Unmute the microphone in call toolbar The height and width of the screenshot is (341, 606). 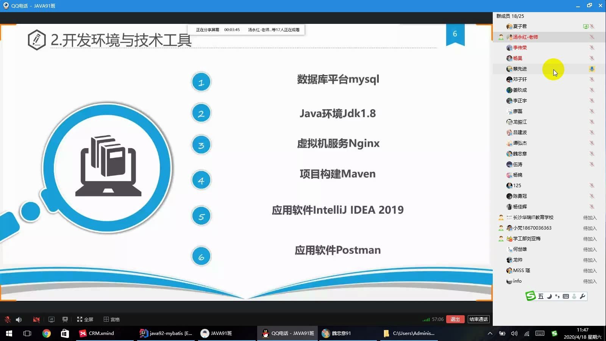(x=7, y=319)
